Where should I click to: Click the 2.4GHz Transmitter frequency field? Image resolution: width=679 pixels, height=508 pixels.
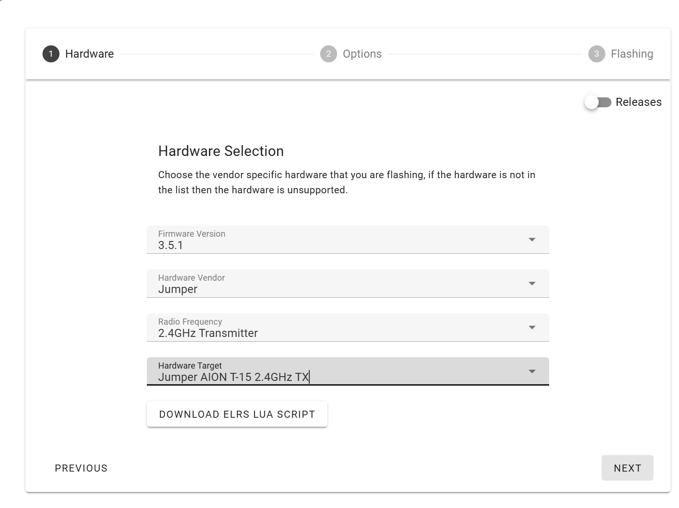click(348, 327)
